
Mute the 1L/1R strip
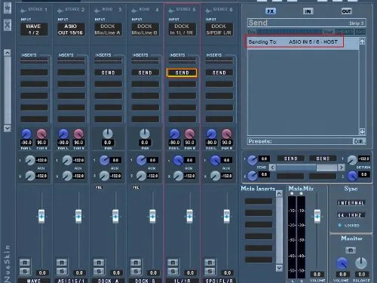173,263
